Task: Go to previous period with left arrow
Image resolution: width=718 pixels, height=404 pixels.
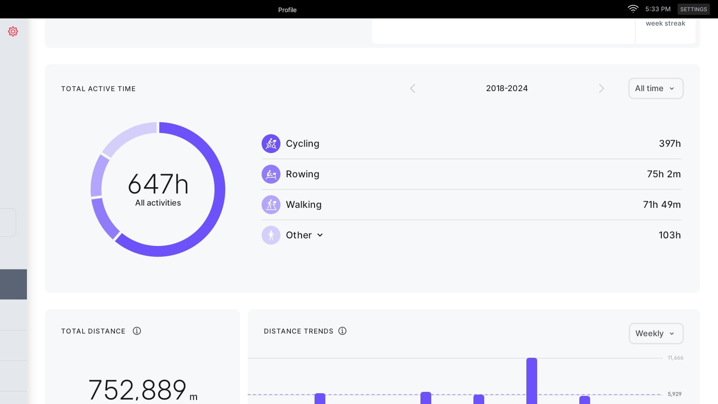Action: coord(413,88)
